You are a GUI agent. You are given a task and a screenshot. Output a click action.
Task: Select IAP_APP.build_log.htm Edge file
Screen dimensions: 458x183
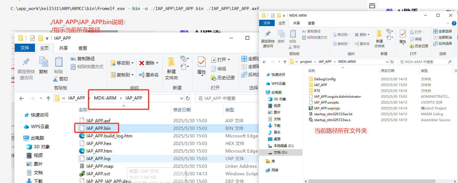click(x=109, y=136)
